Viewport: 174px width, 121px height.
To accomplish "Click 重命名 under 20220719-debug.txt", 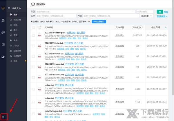I will pos(85,38).
